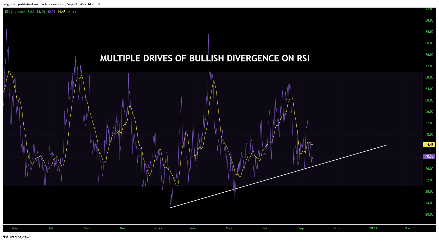Screen dimensions: 439x242
Task: Click the second empty-value symbol in RSI legend
Action: (x=75, y=12)
